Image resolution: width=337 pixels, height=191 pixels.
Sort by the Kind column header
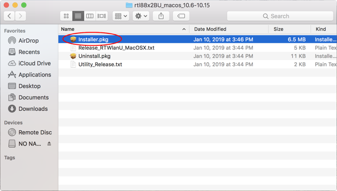point(324,29)
